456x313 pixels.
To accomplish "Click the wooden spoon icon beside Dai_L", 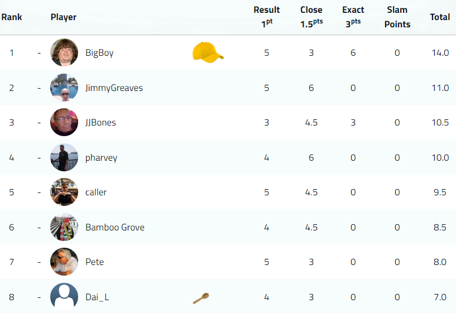I will coord(201,298).
